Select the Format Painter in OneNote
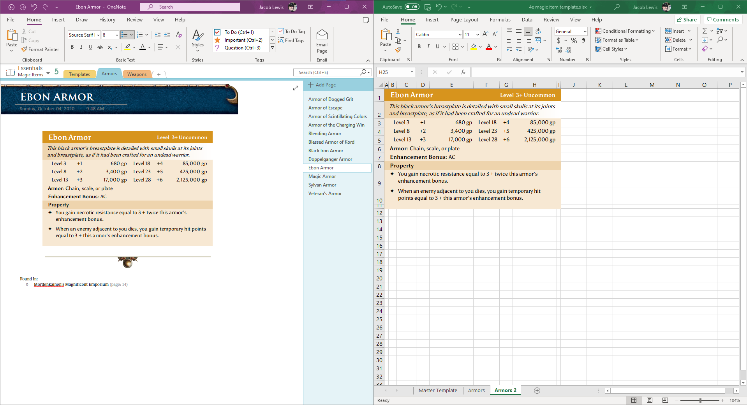The height and width of the screenshot is (405, 747). (x=40, y=49)
